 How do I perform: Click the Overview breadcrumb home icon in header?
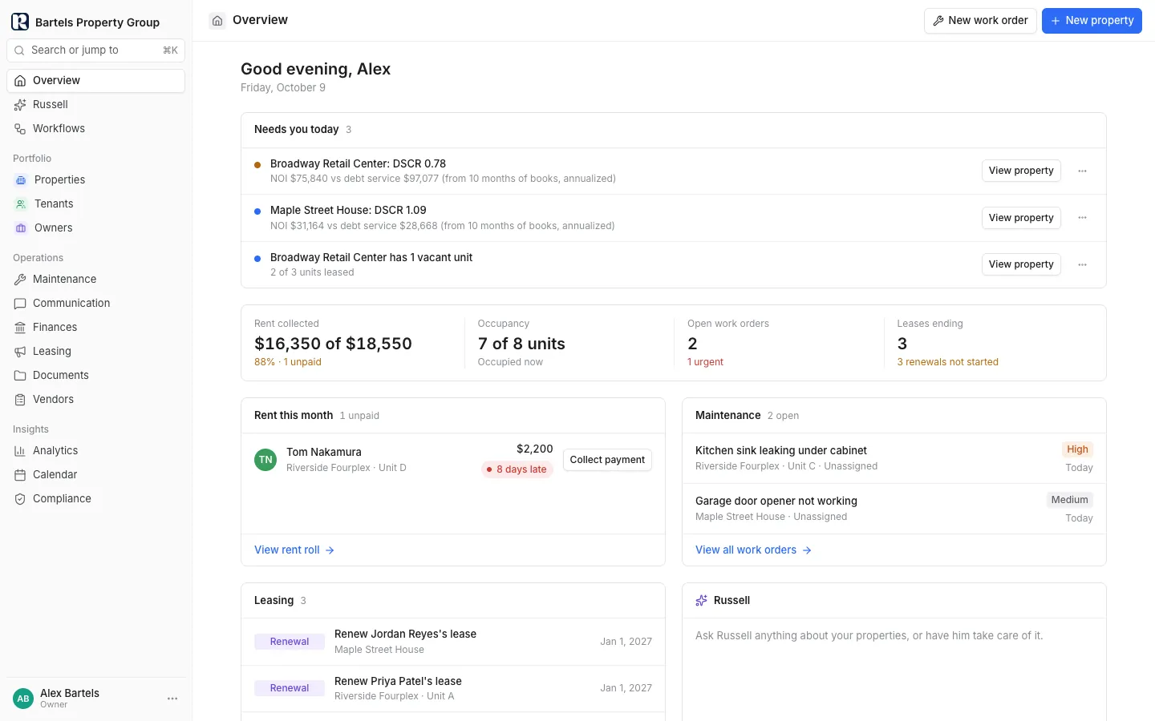[217, 21]
